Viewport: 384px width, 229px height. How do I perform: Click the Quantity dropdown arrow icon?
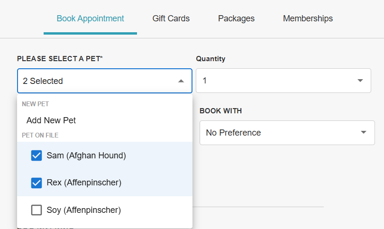[360, 81]
